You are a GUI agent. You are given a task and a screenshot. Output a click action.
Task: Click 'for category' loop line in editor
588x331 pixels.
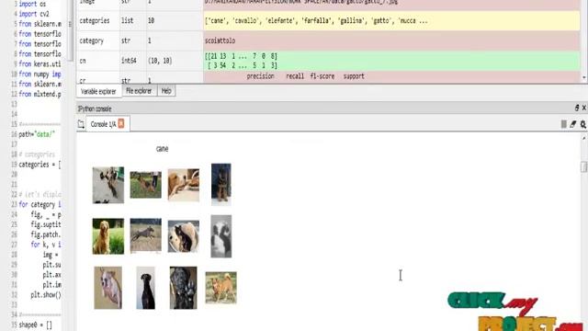[40, 204]
